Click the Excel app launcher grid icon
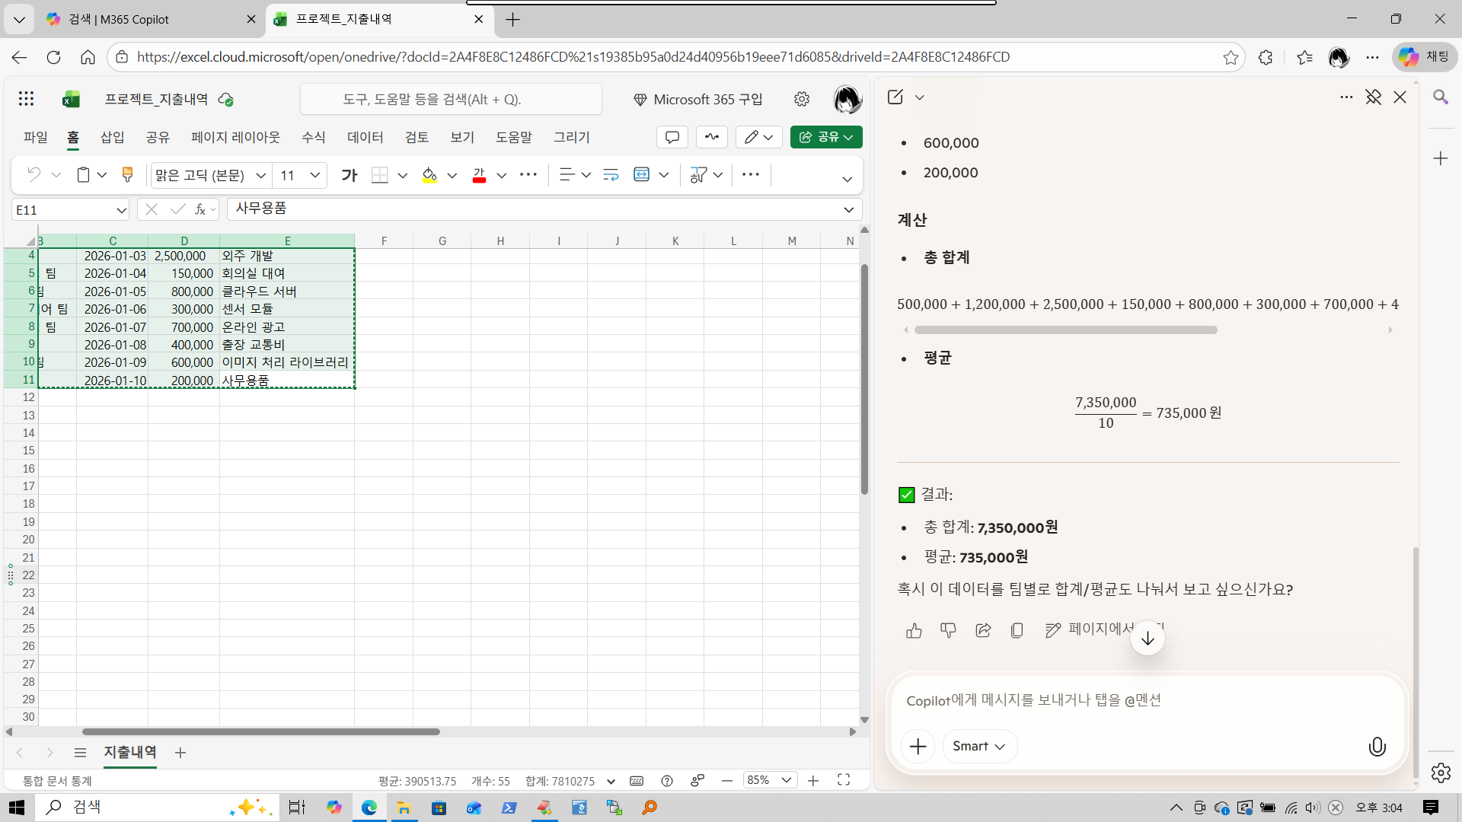This screenshot has width=1462, height=822. (x=27, y=98)
